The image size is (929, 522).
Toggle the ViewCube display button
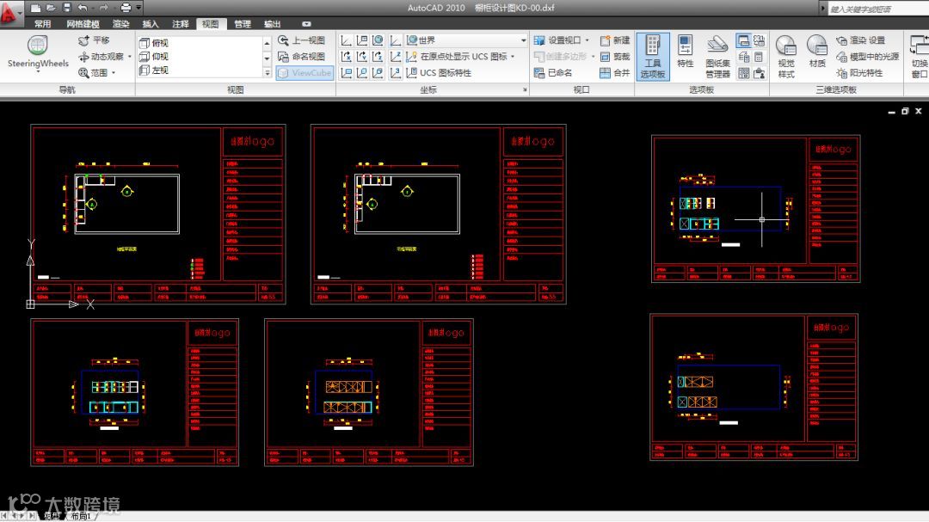tap(305, 73)
